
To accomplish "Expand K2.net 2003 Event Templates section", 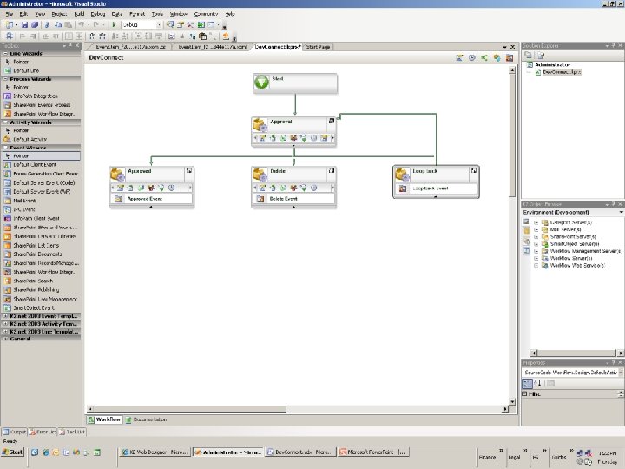I will pyautogui.click(x=5, y=316).
